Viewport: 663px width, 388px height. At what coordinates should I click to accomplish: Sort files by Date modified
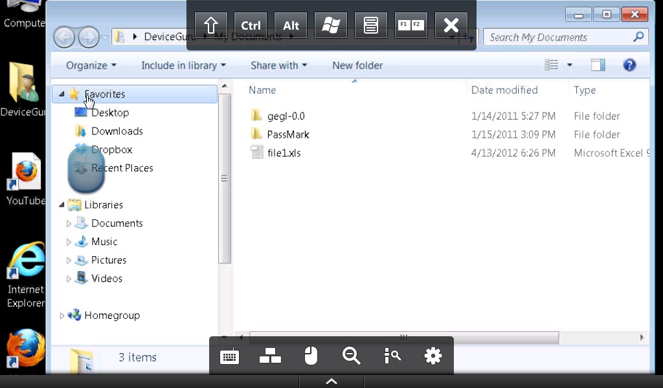coord(504,90)
